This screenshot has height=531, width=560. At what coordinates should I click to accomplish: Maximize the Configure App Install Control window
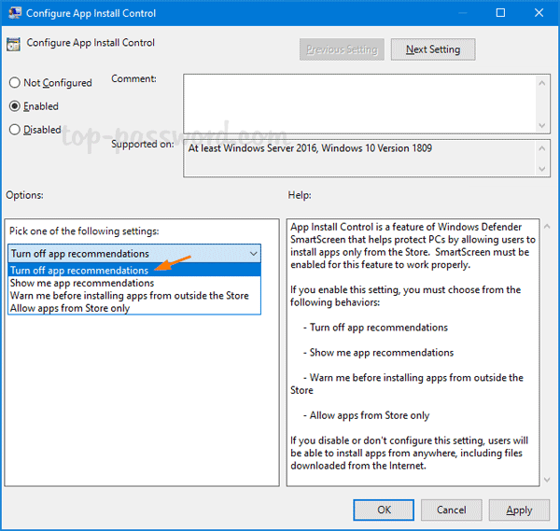click(x=500, y=13)
